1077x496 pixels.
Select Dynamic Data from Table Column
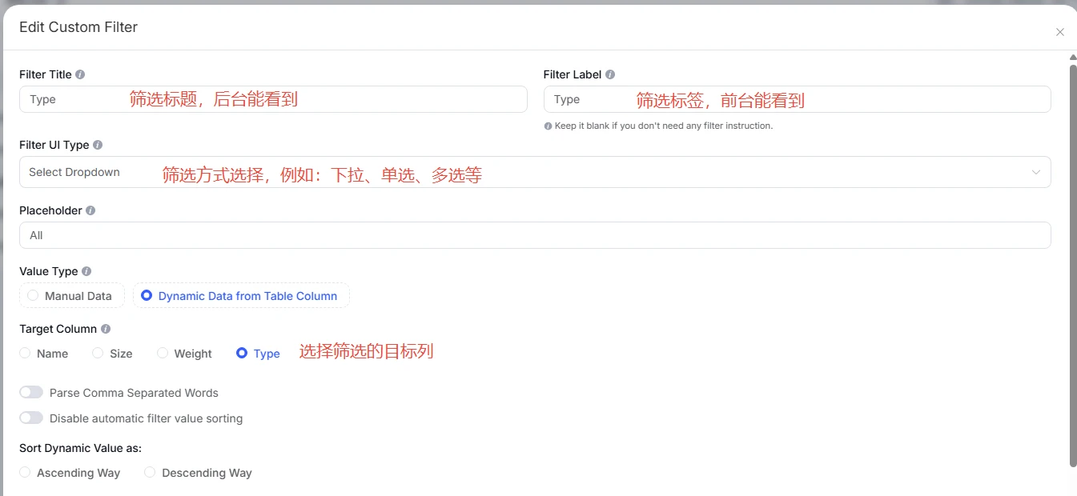tap(147, 295)
